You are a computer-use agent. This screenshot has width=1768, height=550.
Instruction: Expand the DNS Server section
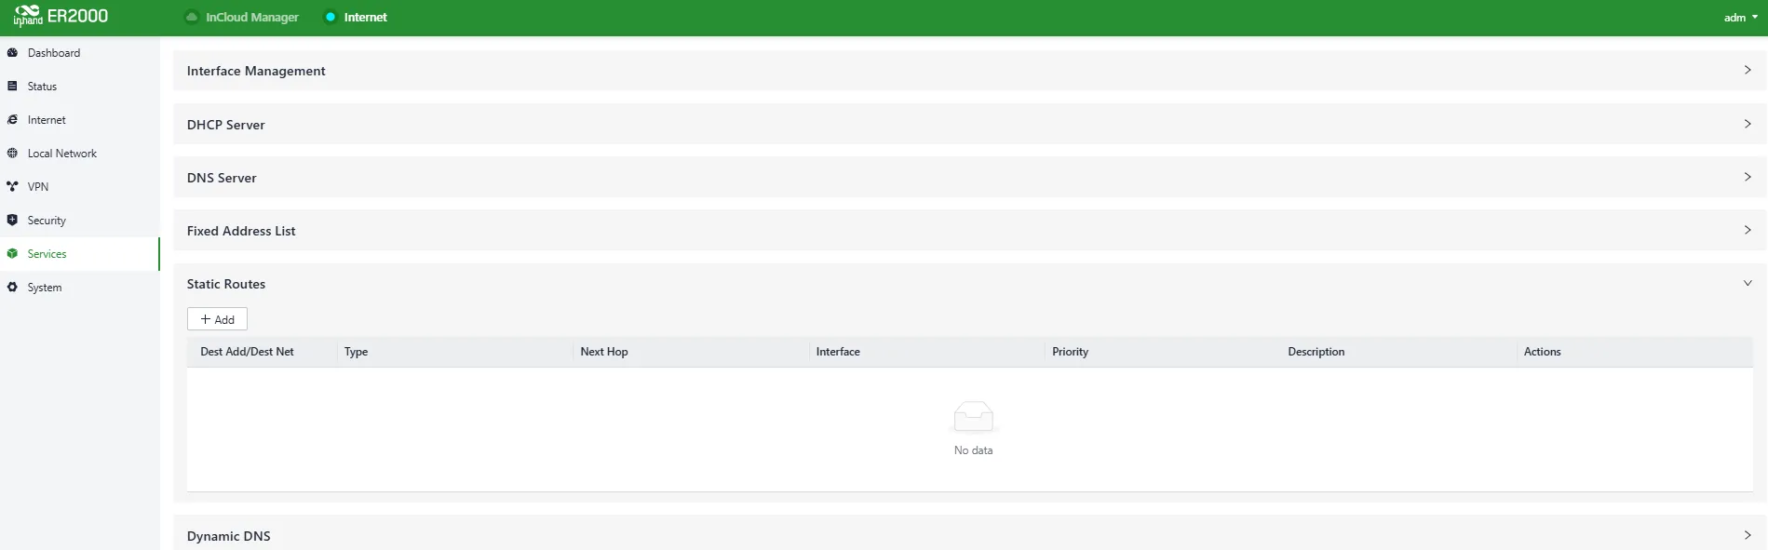tap(1748, 177)
